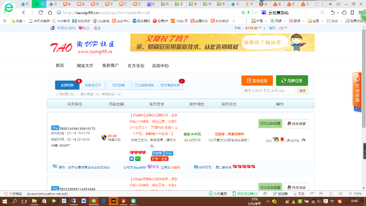Open the 翻译 translate dropdown
The image size is (366, 206).
pos(297,21)
